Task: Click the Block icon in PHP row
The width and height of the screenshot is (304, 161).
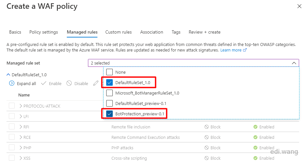Action: click(x=207, y=148)
